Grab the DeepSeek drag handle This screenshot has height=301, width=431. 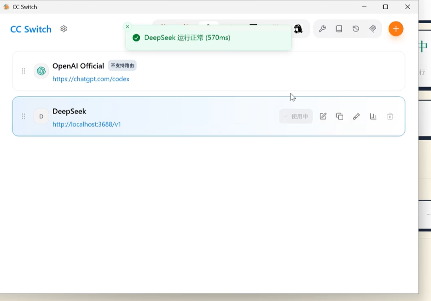pyautogui.click(x=24, y=116)
